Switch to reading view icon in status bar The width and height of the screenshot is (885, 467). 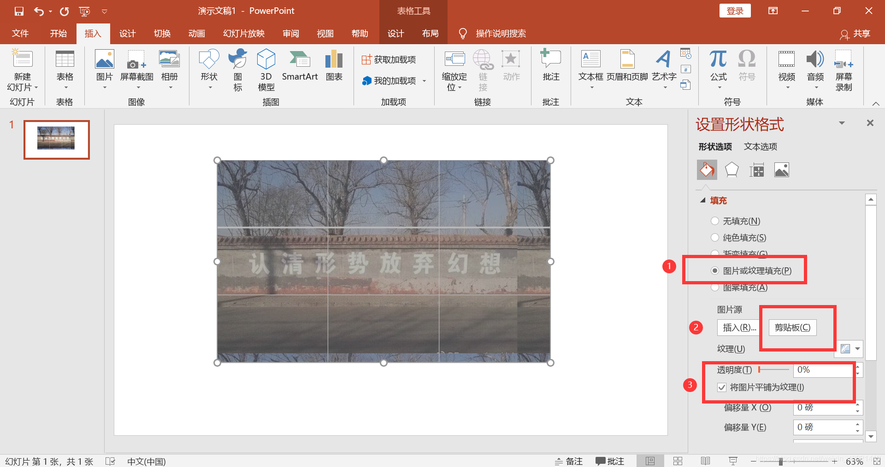[x=705, y=461]
